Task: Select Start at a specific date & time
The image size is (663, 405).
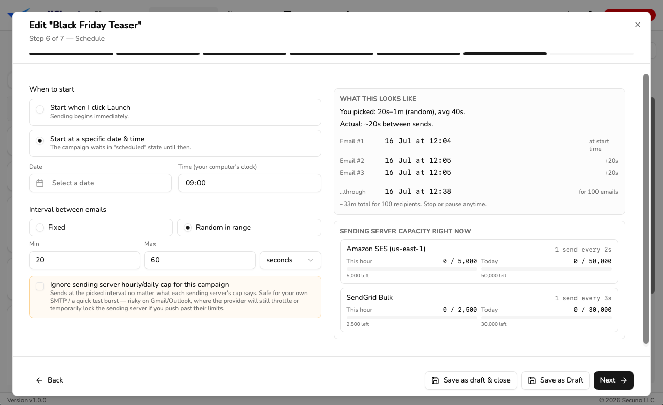Action: [x=175, y=143]
